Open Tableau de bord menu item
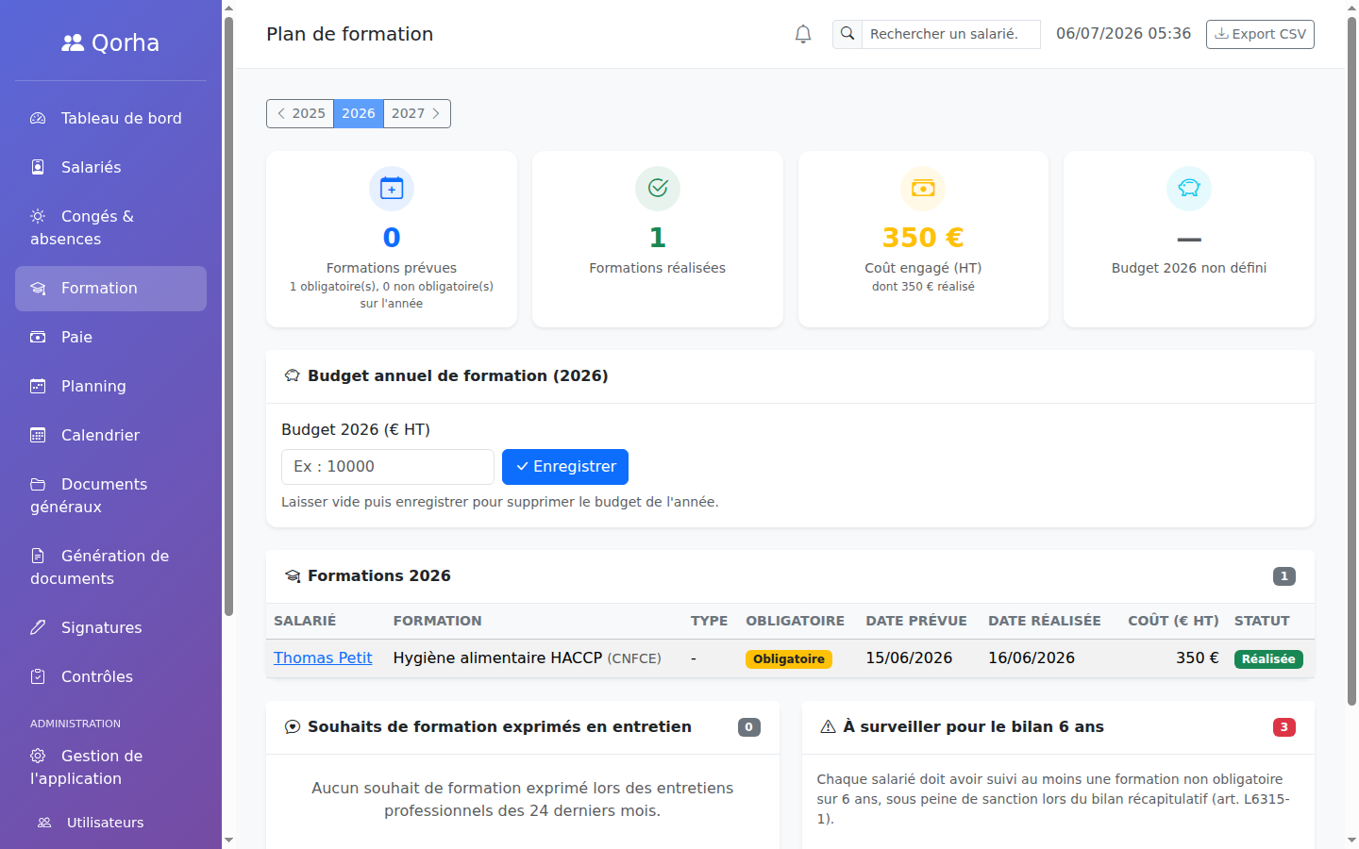Screen dimensions: 1359x849 pos(110,119)
